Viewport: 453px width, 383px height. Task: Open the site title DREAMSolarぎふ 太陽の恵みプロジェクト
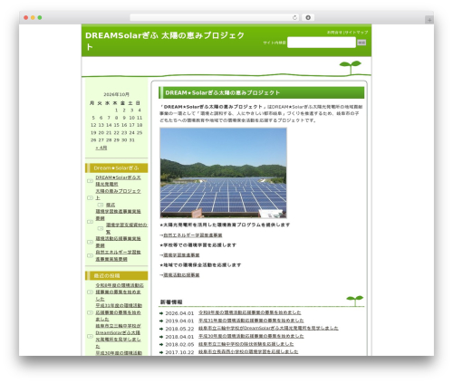point(165,41)
